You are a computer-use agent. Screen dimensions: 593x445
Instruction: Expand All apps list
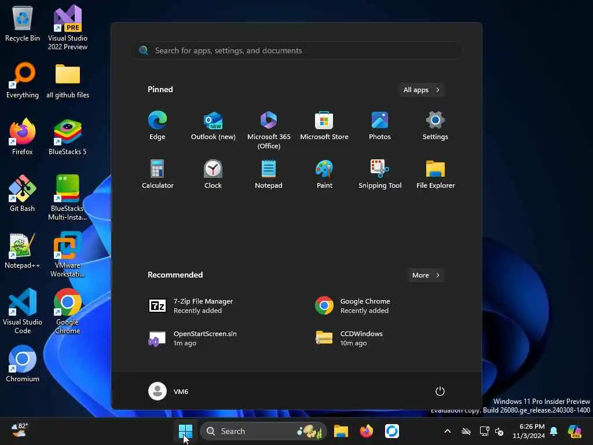[422, 90]
